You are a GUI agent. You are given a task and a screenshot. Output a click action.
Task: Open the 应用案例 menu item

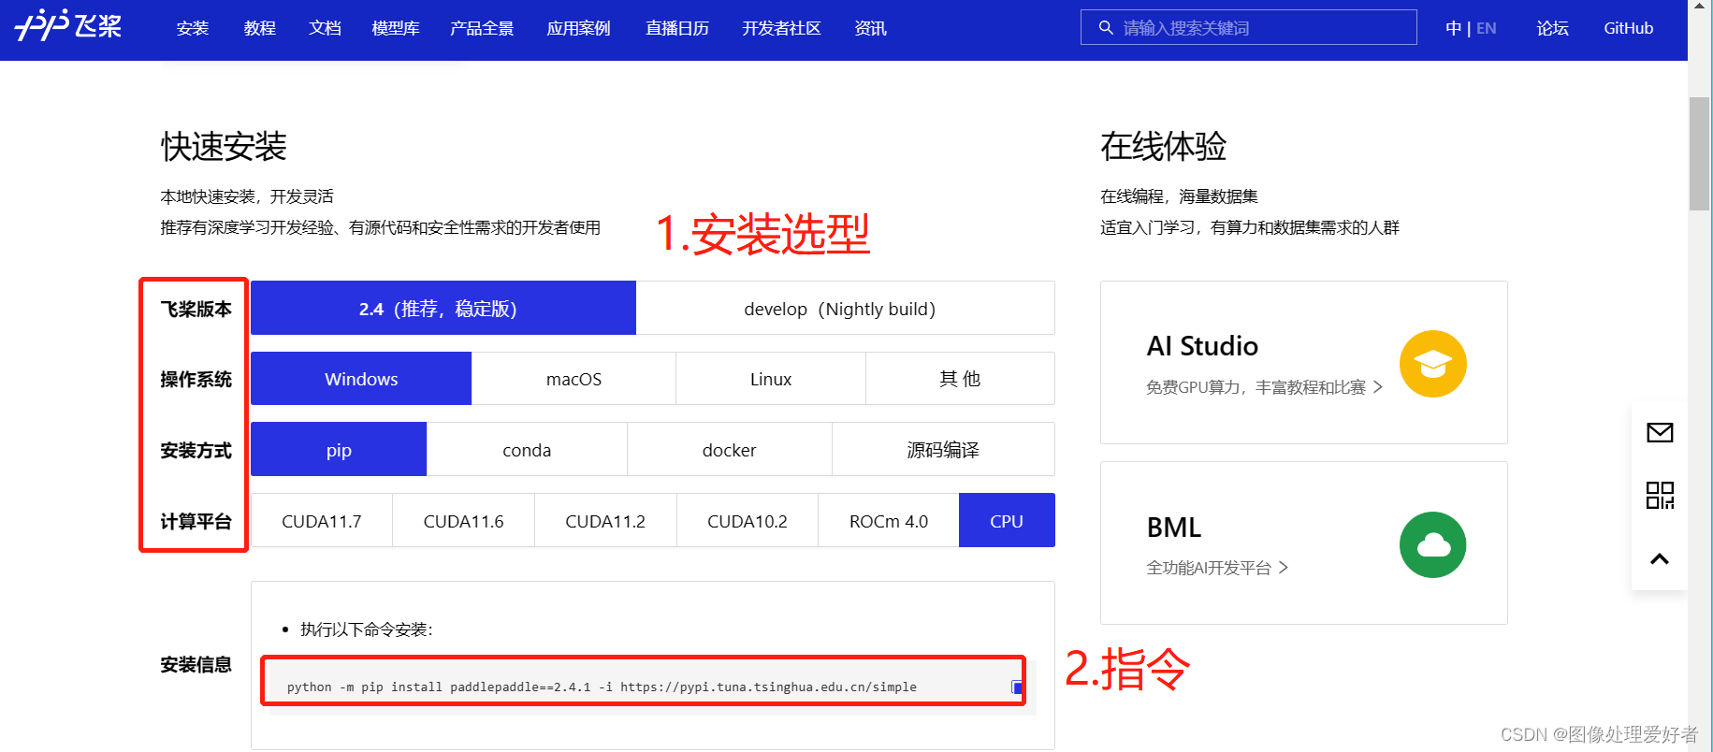(x=578, y=28)
